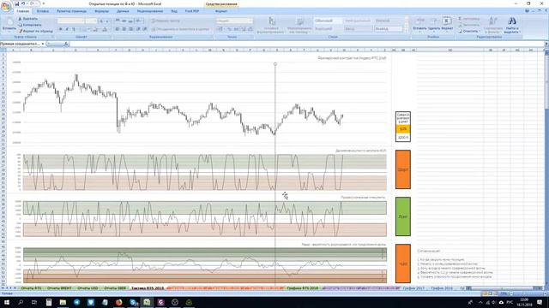Select the Обычный cell style

tap(328, 21)
